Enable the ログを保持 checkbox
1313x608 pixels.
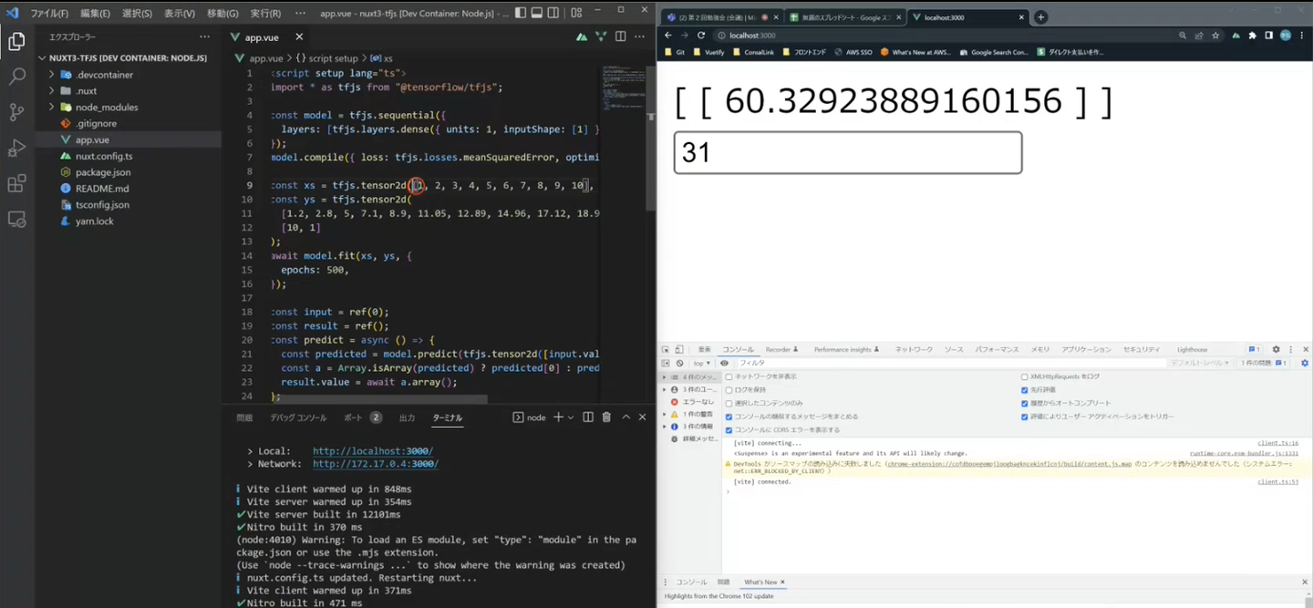(729, 390)
